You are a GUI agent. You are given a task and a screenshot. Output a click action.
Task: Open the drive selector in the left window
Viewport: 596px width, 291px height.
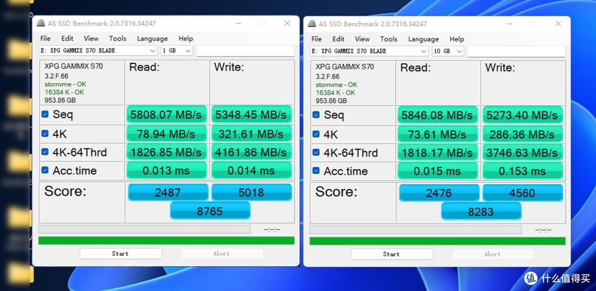[98, 51]
